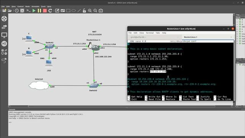Zoom out of the topology
The image size is (245, 138).
pyautogui.click(x=95, y=10)
